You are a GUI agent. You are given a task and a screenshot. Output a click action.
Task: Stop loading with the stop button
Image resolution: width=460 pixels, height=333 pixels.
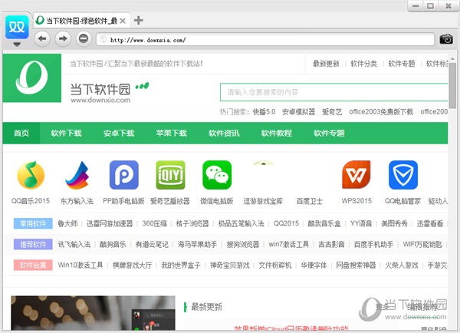pyautogui.click(x=84, y=39)
